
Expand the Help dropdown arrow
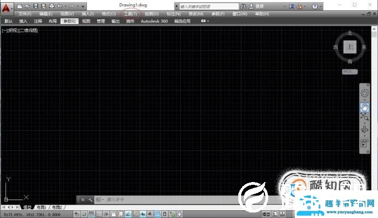click(320, 7)
